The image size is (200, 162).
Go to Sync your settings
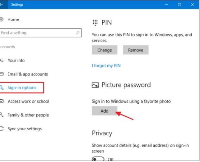(25, 129)
